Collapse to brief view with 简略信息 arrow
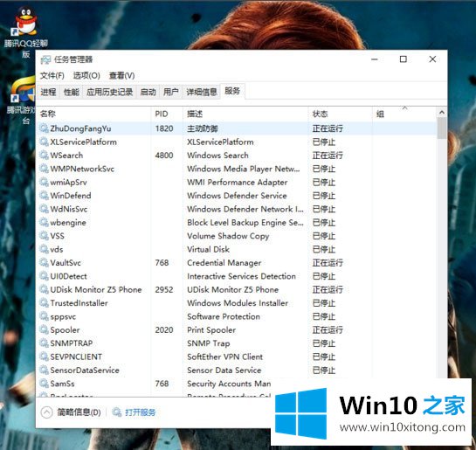Viewport: 476px width, 450px height. tap(46, 412)
